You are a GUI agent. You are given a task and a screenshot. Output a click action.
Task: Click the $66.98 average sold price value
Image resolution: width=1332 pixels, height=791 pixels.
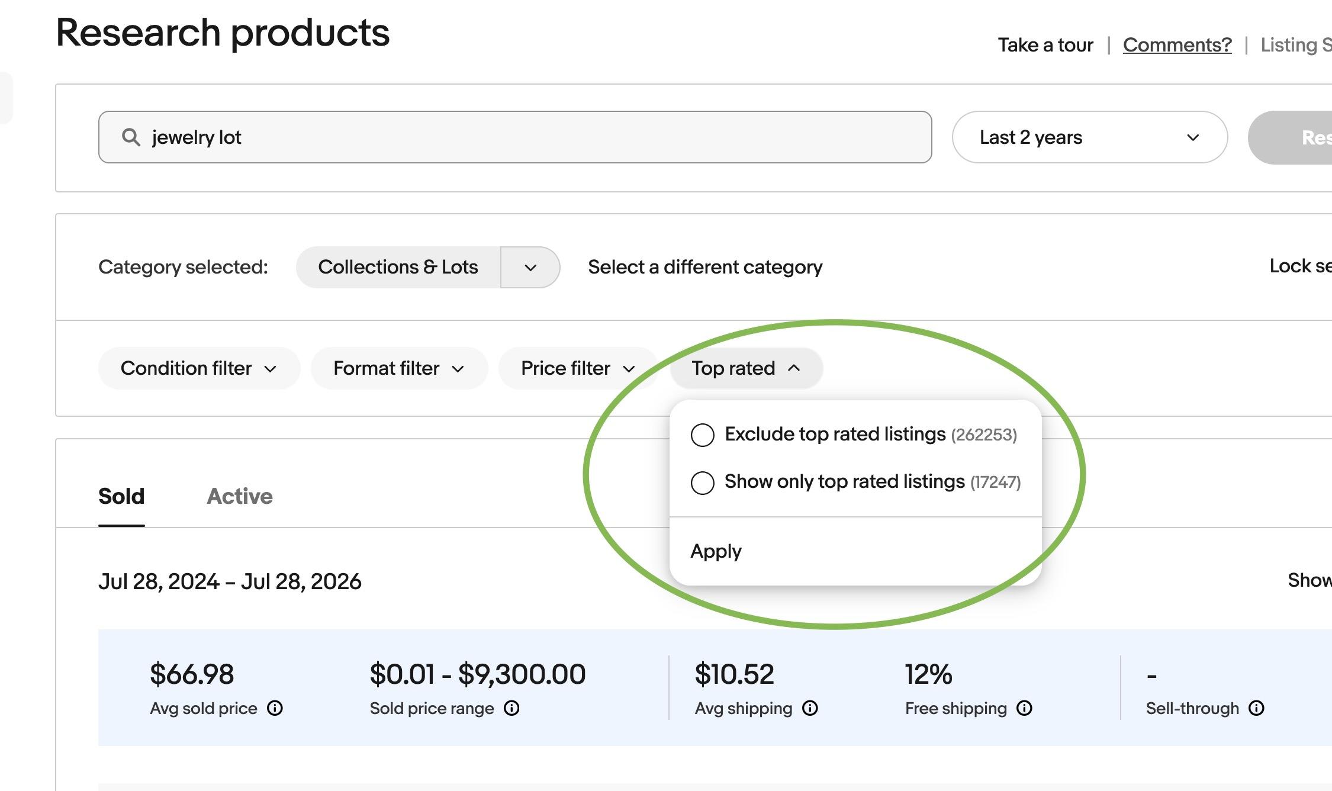click(192, 674)
